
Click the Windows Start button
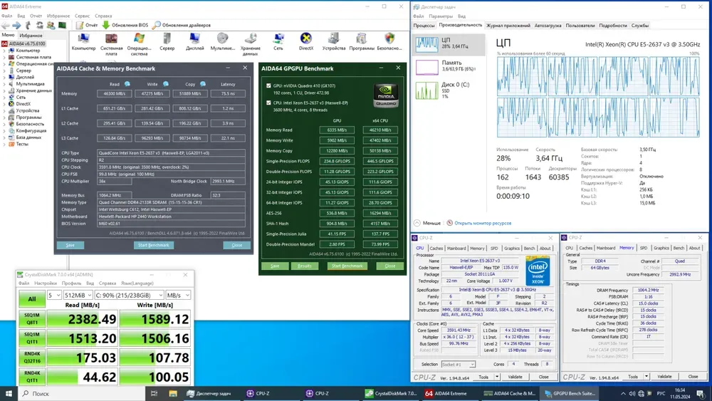(10, 393)
